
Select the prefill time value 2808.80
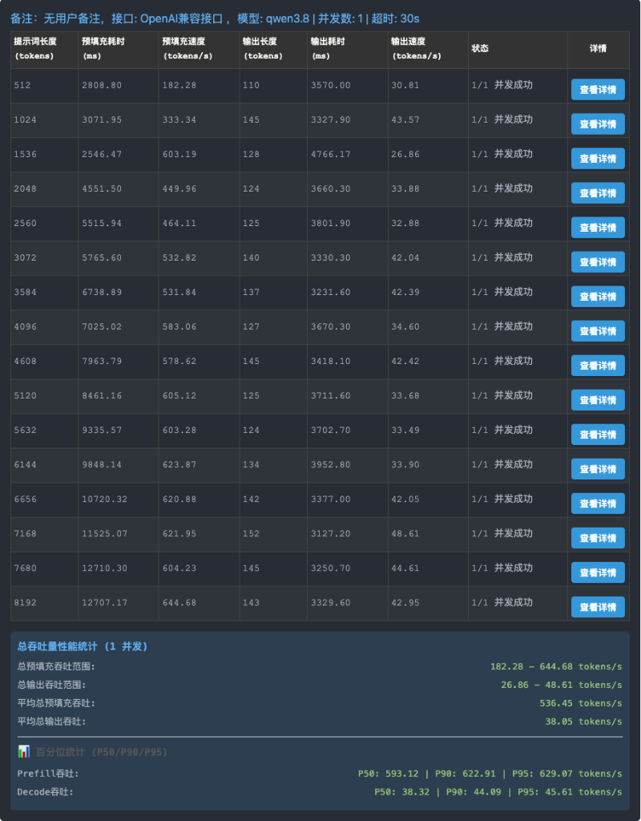(102, 85)
